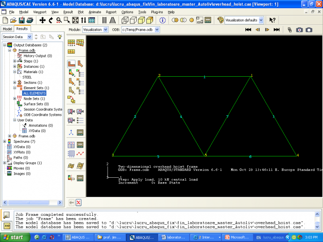This screenshot has height=242, width=323.
Task: Select the Auto-Fit View icon
Action: (75, 20)
